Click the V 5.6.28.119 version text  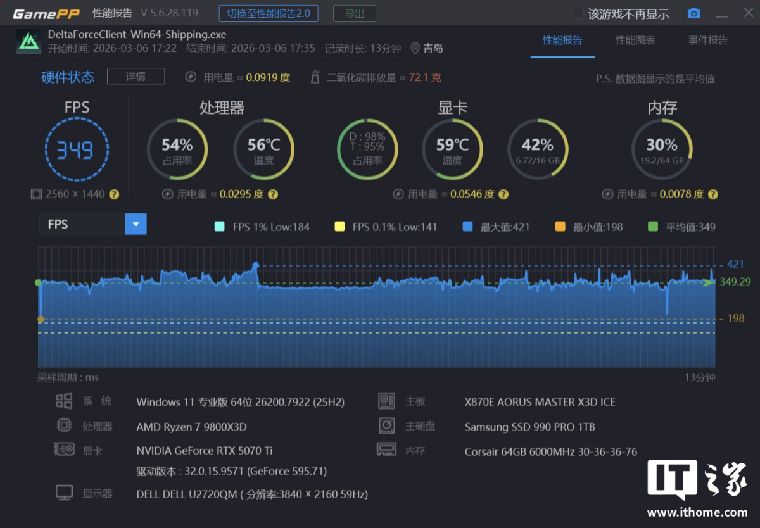[169, 13]
